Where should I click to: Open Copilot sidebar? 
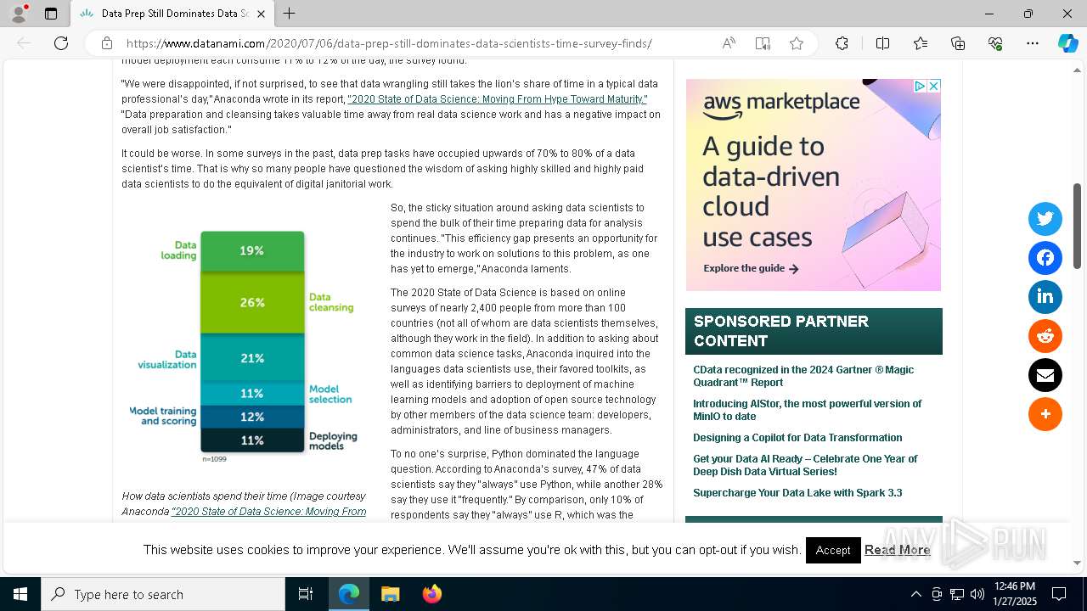1067,43
